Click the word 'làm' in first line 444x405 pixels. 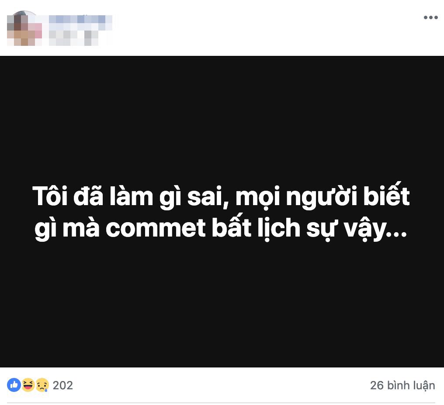coord(132,195)
